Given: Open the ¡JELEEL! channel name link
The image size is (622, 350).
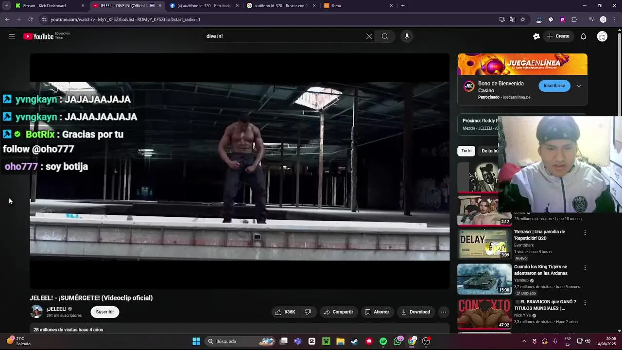Looking at the screenshot, I should (x=56, y=309).
